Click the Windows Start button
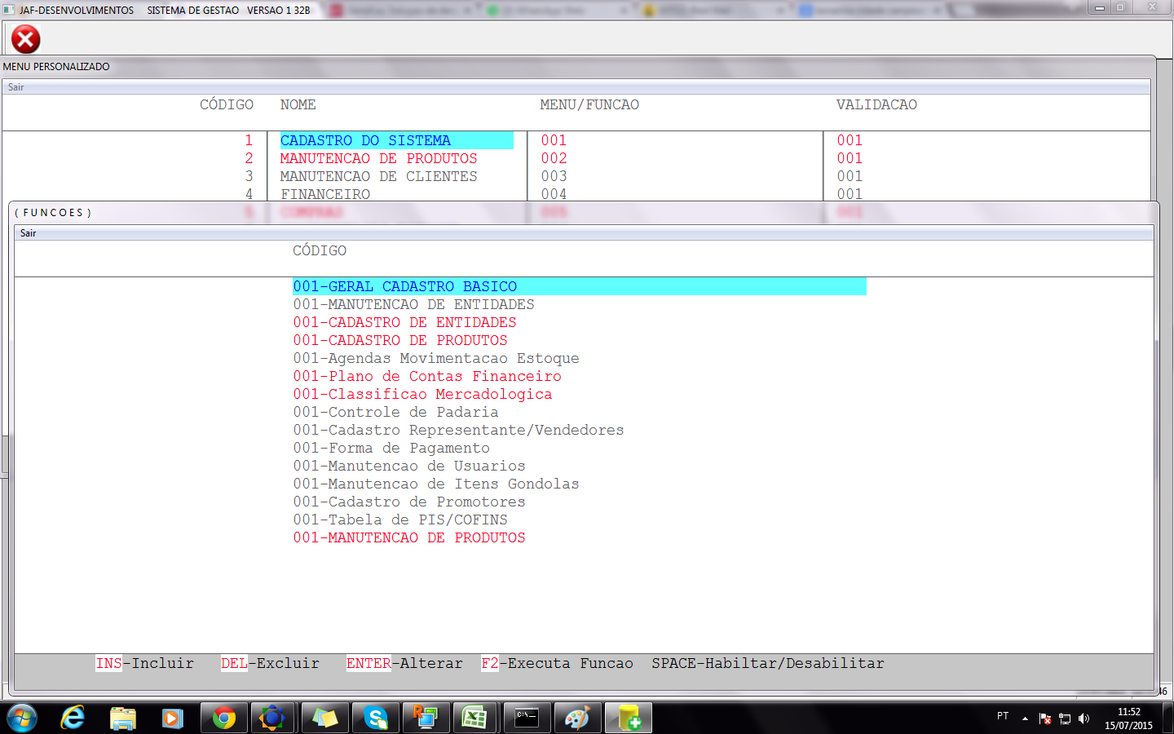Viewport: 1174px width, 734px height. coord(22,718)
